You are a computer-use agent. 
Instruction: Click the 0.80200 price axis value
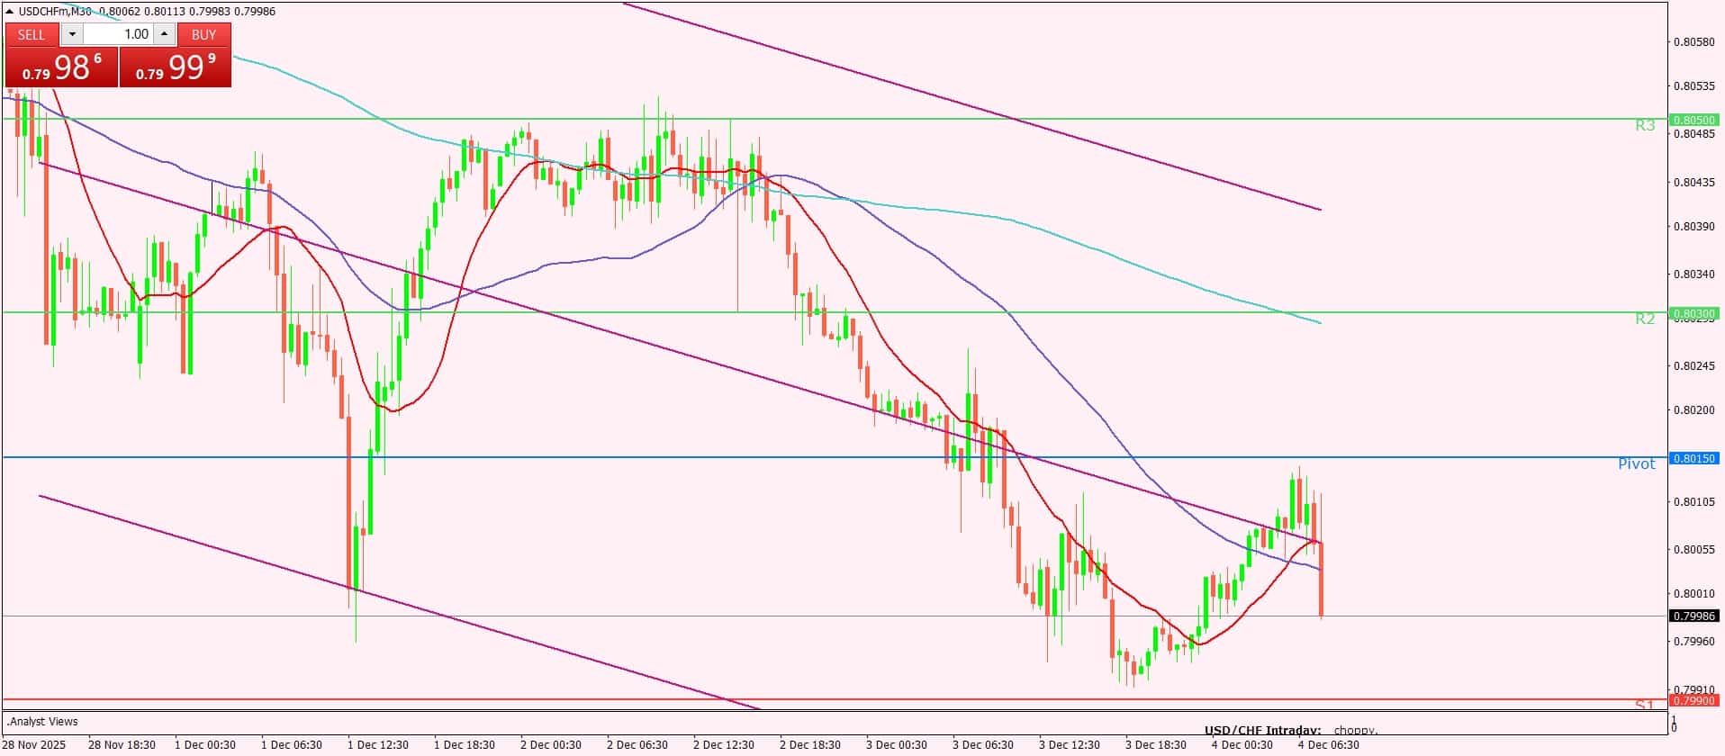tap(1693, 410)
